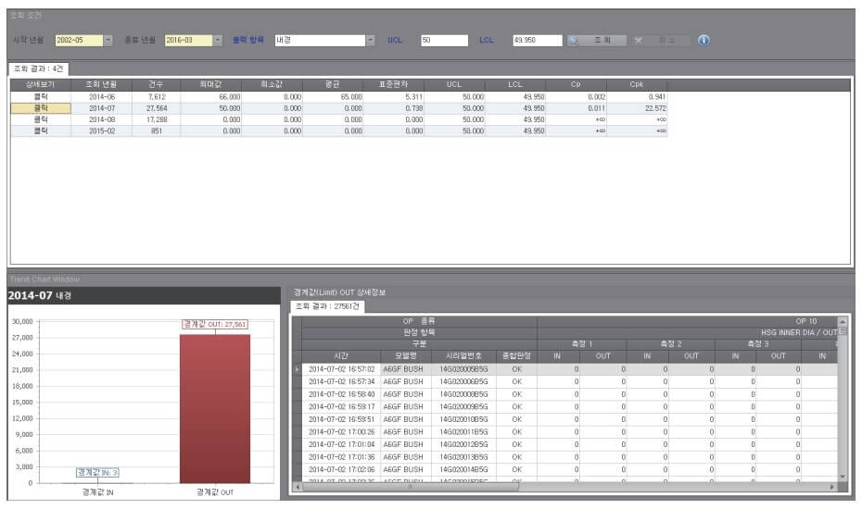The width and height of the screenshot is (862, 509).
Task: Open the end year-month dropdown showing 2016-03
Action: [x=218, y=41]
